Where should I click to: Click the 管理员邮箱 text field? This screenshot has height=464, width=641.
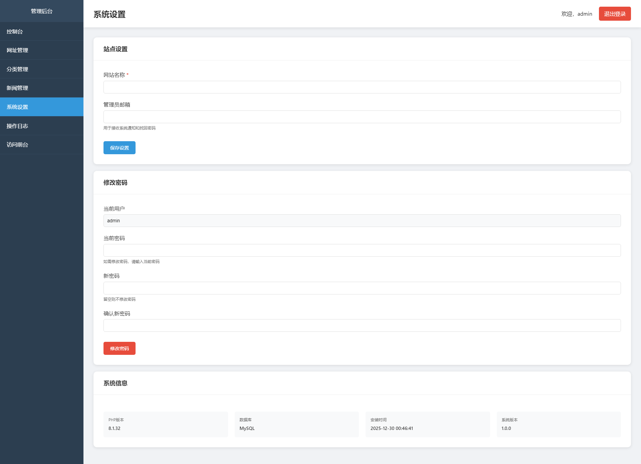coord(362,117)
